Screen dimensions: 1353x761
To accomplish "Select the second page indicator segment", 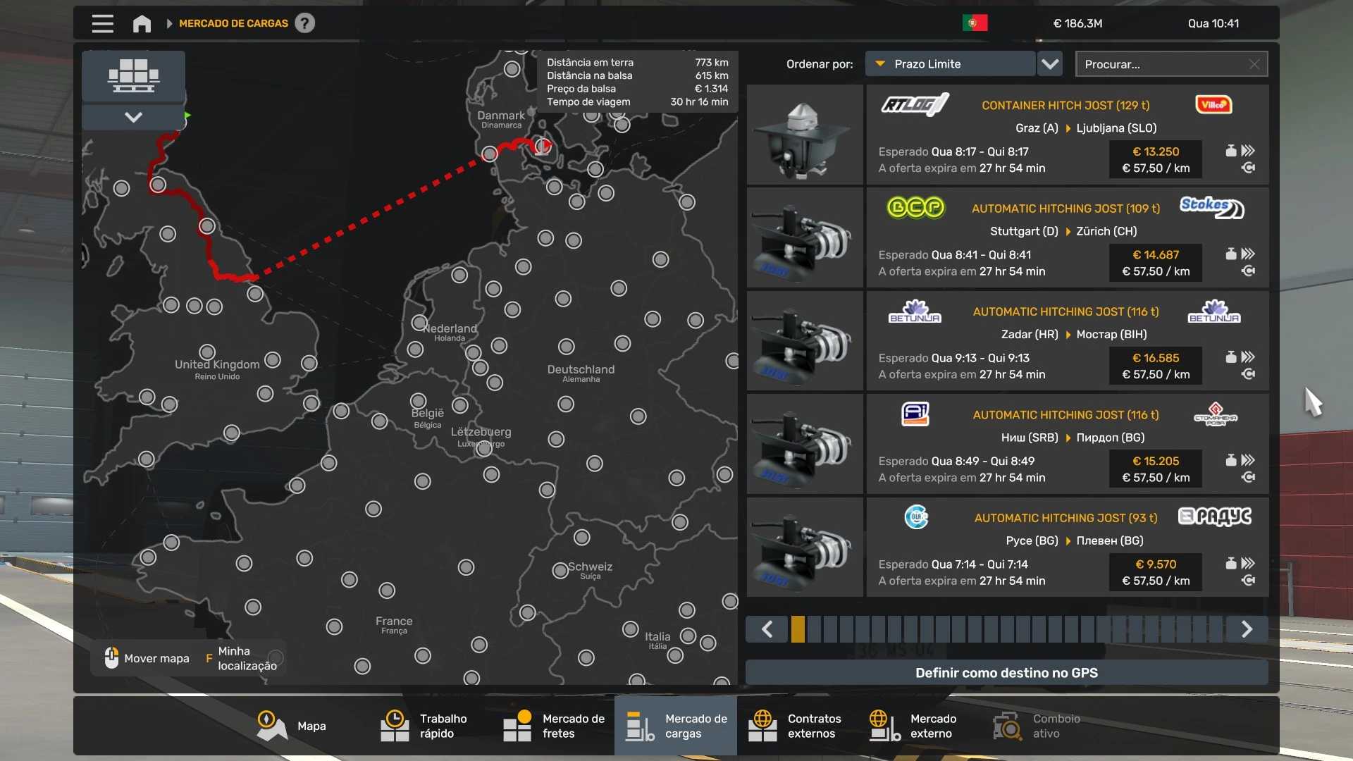I will 814,629.
